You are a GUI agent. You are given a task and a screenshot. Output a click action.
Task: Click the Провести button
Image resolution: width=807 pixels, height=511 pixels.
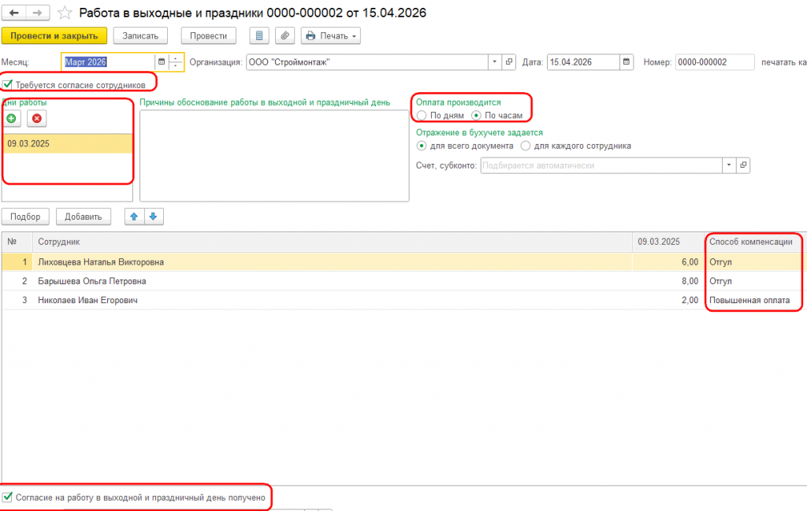coord(208,36)
